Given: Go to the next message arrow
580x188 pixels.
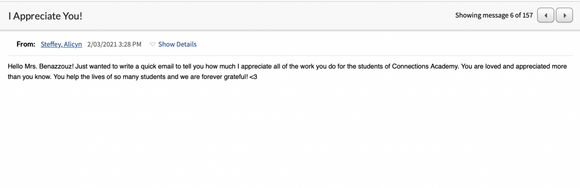Looking at the screenshot, I should pos(564,15).
